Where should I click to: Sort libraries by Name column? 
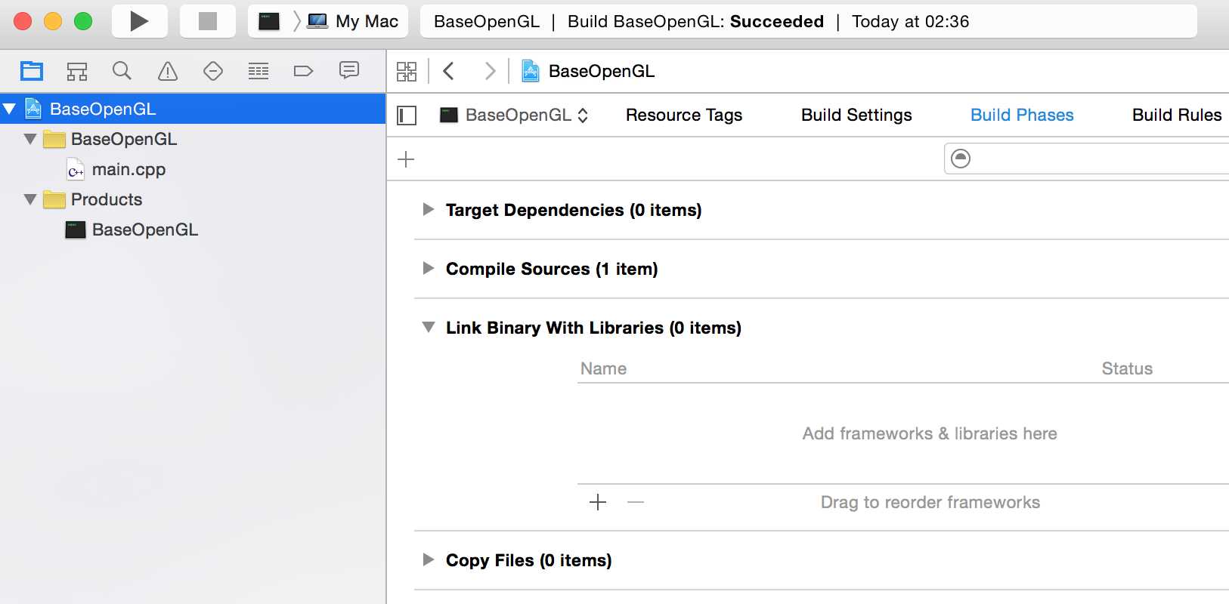[x=603, y=368]
